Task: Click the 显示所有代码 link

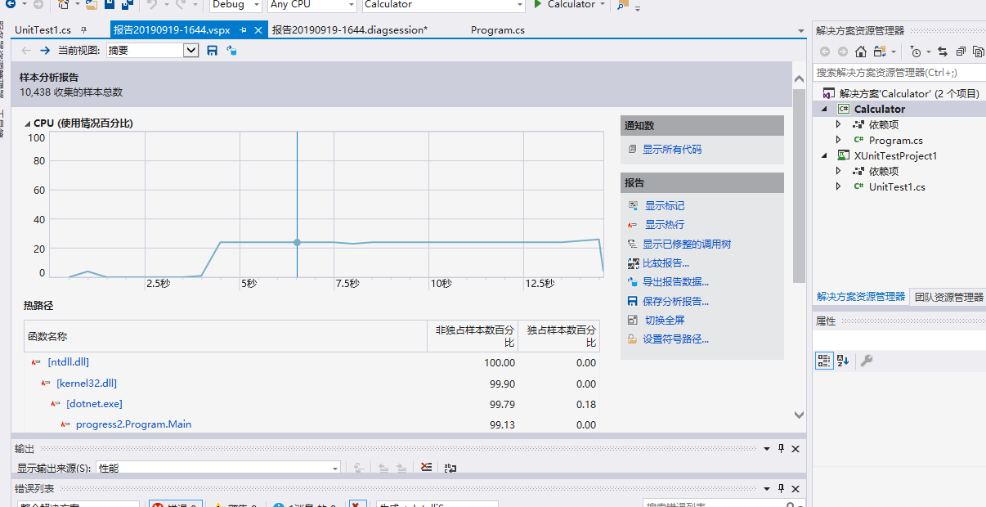Action: [x=672, y=150]
